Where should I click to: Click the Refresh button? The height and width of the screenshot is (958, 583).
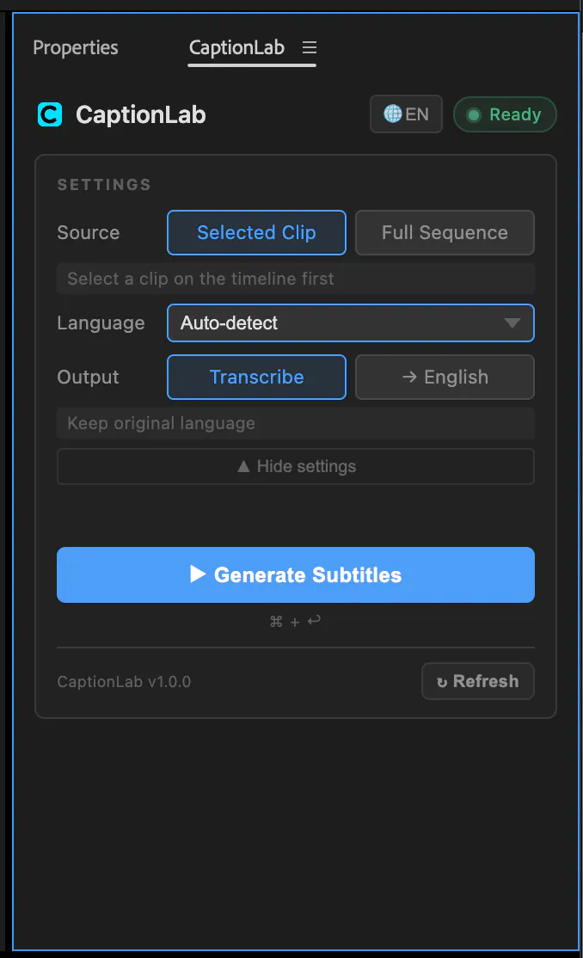click(x=478, y=681)
